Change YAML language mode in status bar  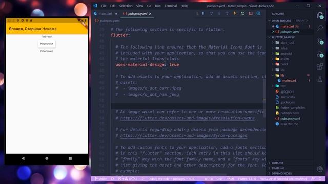click(230, 179)
